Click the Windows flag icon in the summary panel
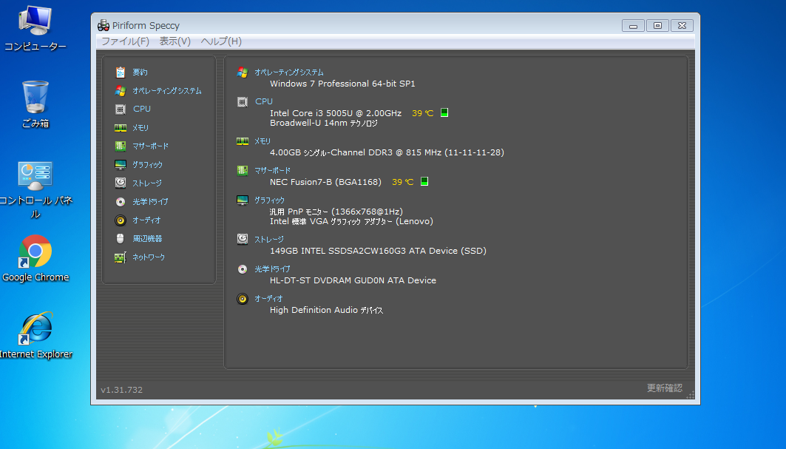The image size is (786, 449). [x=243, y=72]
